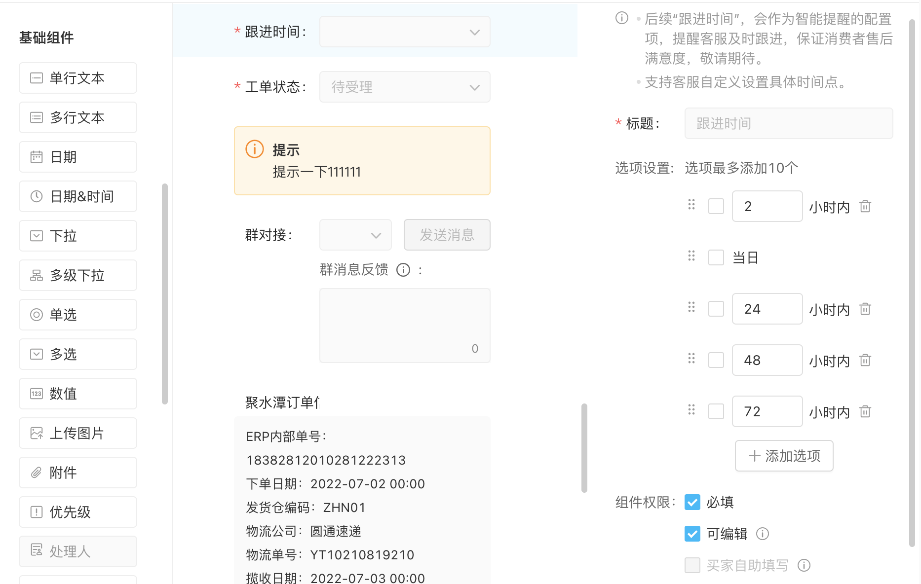Click drag handle of the 72 小时内 row
921x584 pixels.
[691, 410]
